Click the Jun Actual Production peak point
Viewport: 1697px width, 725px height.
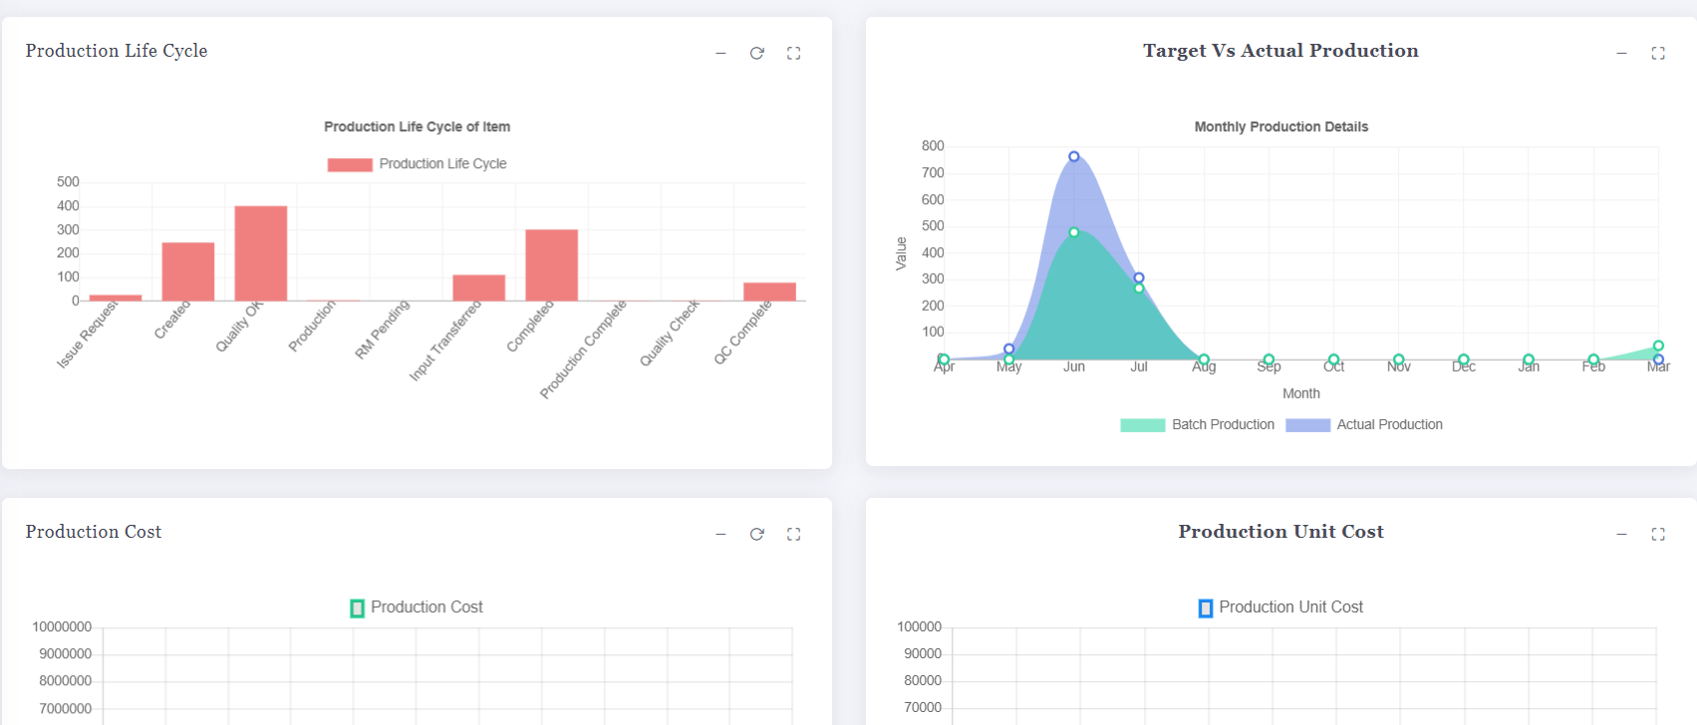tap(1074, 156)
